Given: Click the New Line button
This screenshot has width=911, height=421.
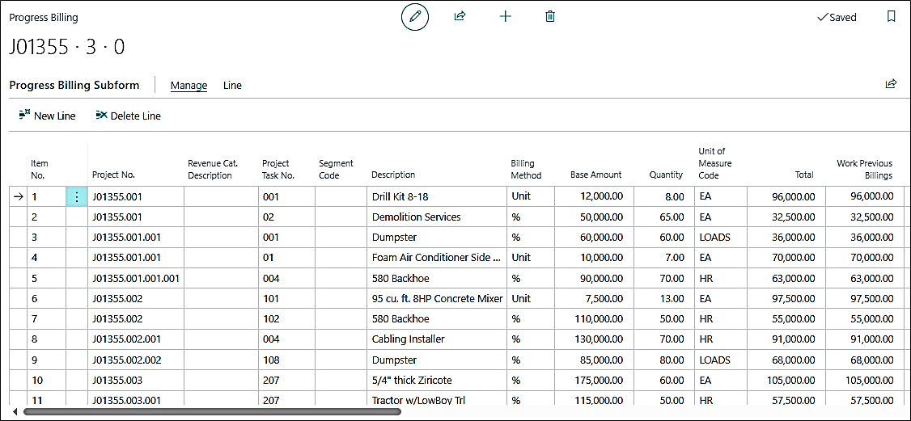Looking at the screenshot, I should coord(47,116).
